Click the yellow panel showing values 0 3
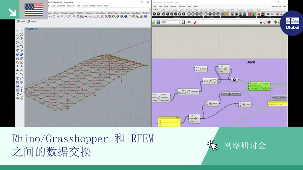303x170 pixels. (169, 121)
